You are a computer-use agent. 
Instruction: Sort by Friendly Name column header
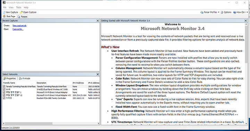click(19, 83)
